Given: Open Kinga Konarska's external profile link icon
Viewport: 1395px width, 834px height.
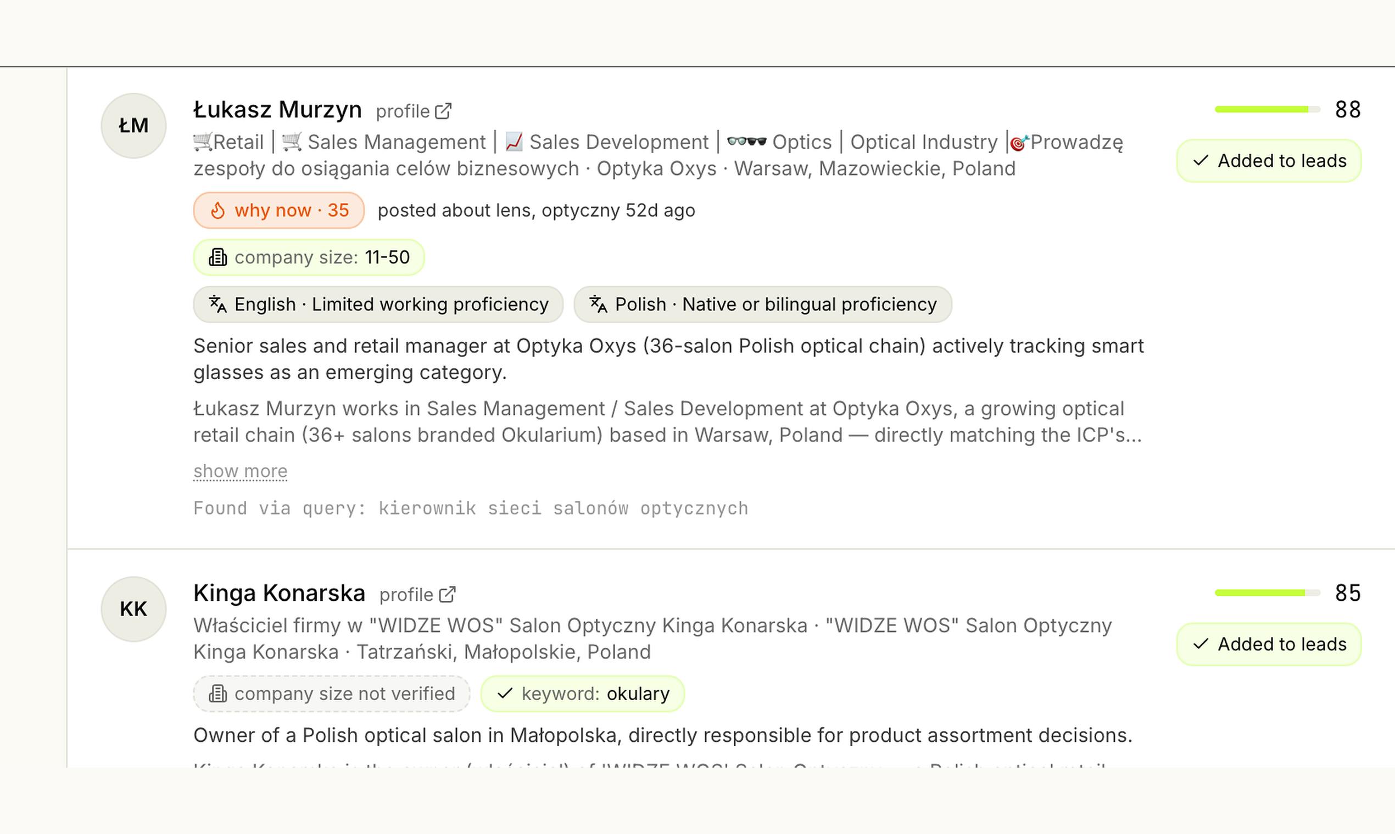Looking at the screenshot, I should pyautogui.click(x=447, y=595).
